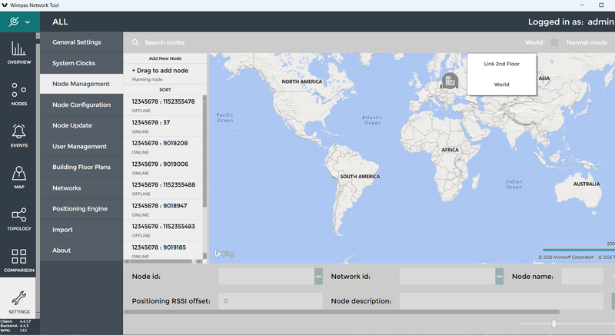Screen dimensions: 615x335
Task: Click the SORT button in node list
Action: click(165, 90)
